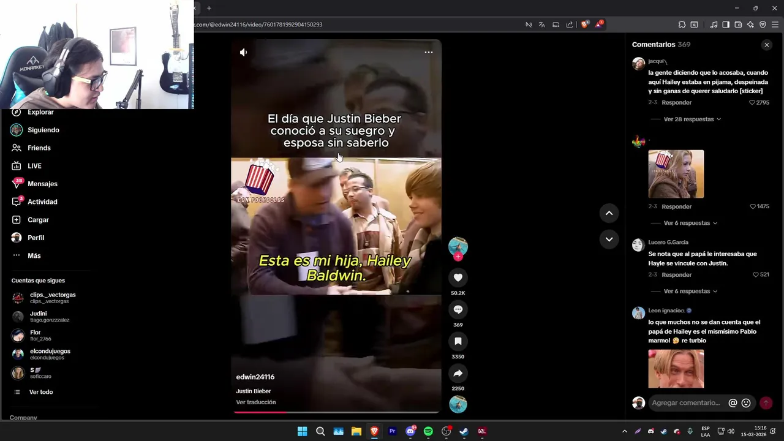
Task: Open the edwin24116 username on the video
Action: point(255,377)
